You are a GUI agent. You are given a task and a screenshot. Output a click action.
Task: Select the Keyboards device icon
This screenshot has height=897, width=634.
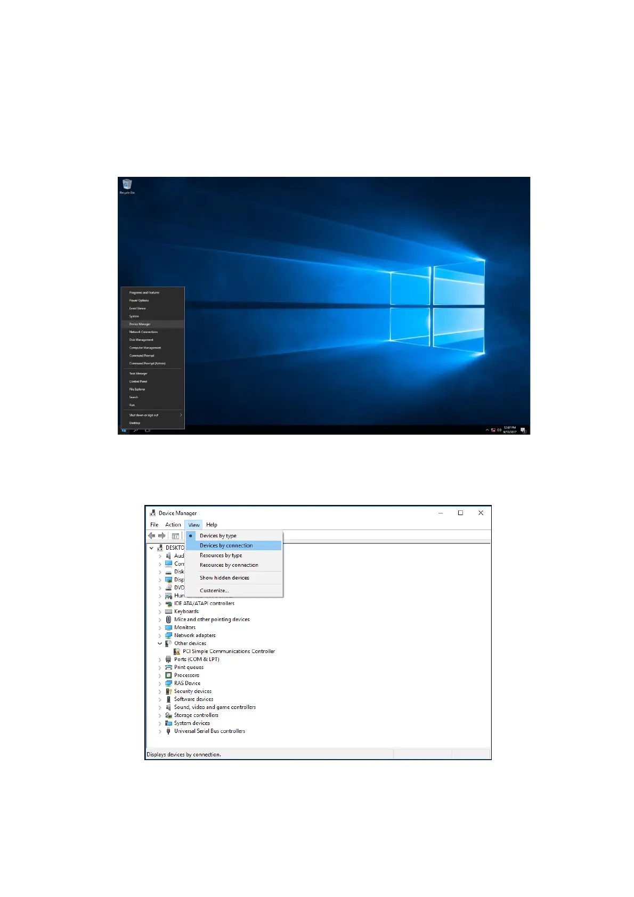click(168, 611)
